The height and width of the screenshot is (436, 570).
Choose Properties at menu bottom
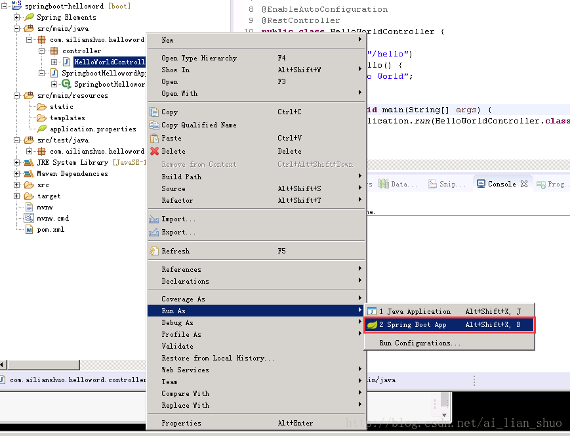[x=256, y=423]
